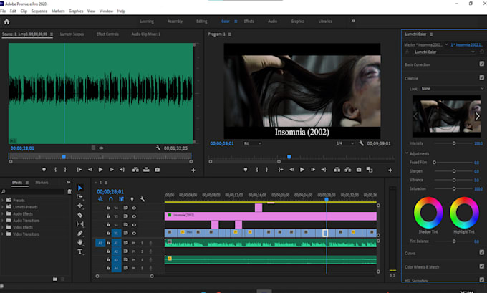Click new bin folder icon in Effects panel
Image resolution: width=487 pixels, height=293 pixels.
point(55,279)
